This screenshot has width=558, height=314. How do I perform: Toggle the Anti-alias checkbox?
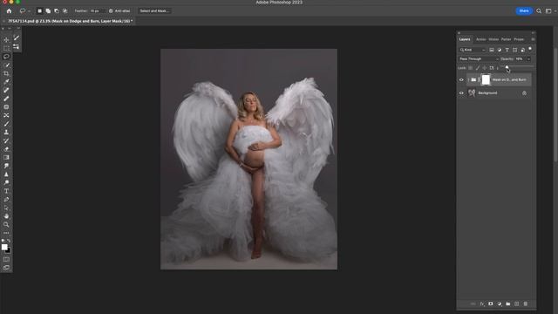[111, 11]
